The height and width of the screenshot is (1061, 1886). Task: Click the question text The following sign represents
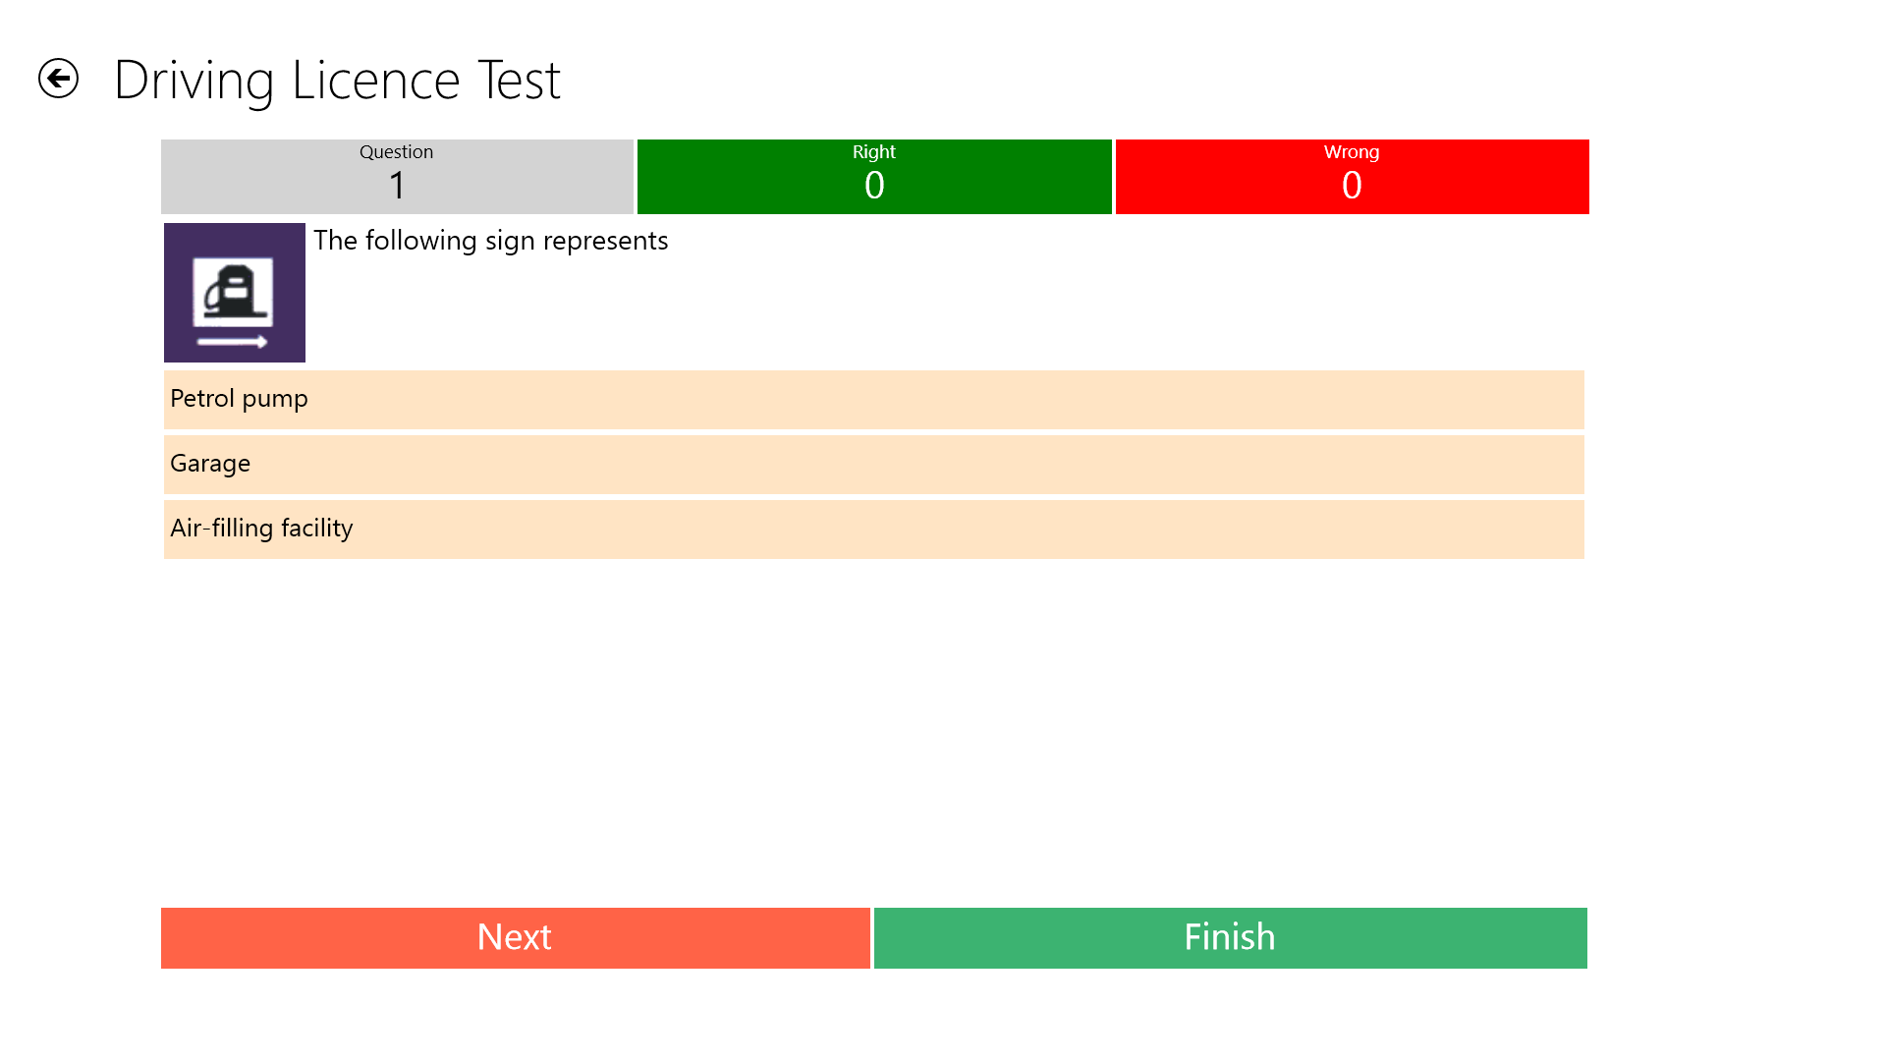(490, 241)
